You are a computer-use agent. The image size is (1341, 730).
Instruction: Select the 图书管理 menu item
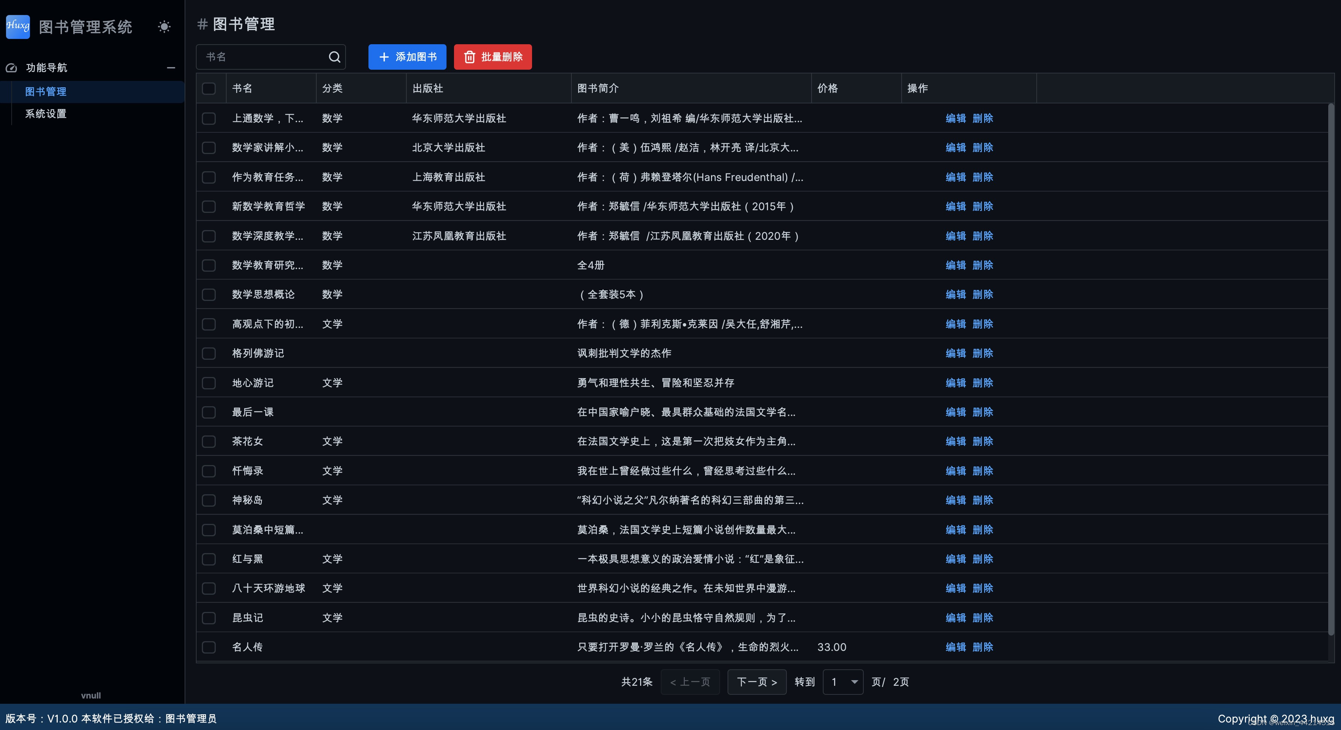pyautogui.click(x=46, y=91)
